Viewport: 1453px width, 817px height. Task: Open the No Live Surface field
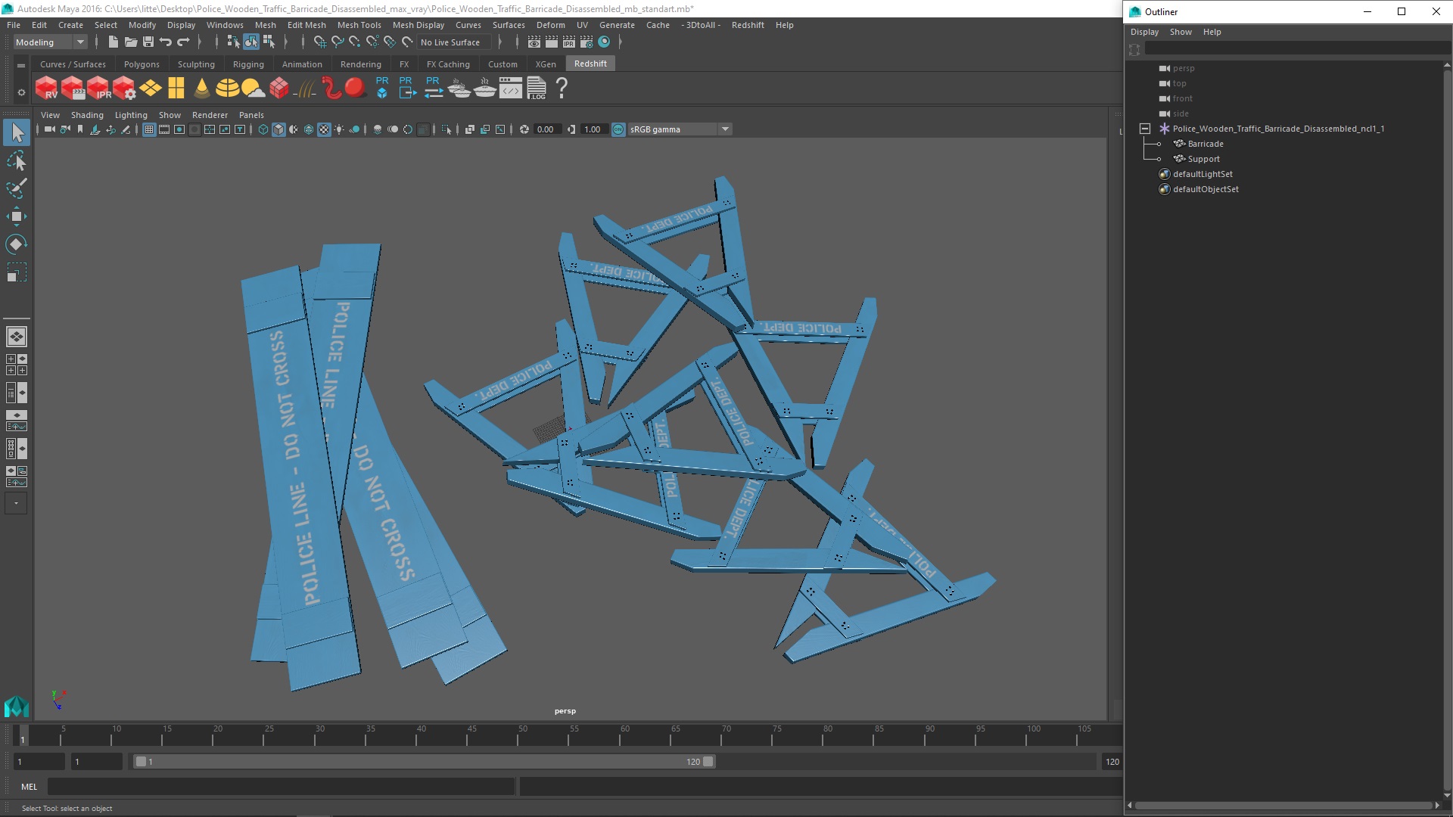[454, 42]
